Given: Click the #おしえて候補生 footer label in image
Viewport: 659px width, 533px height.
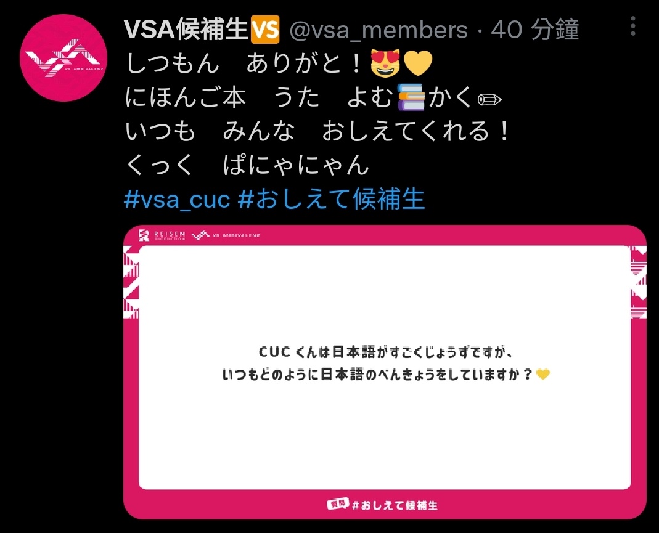Looking at the screenshot, I should tap(395, 505).
